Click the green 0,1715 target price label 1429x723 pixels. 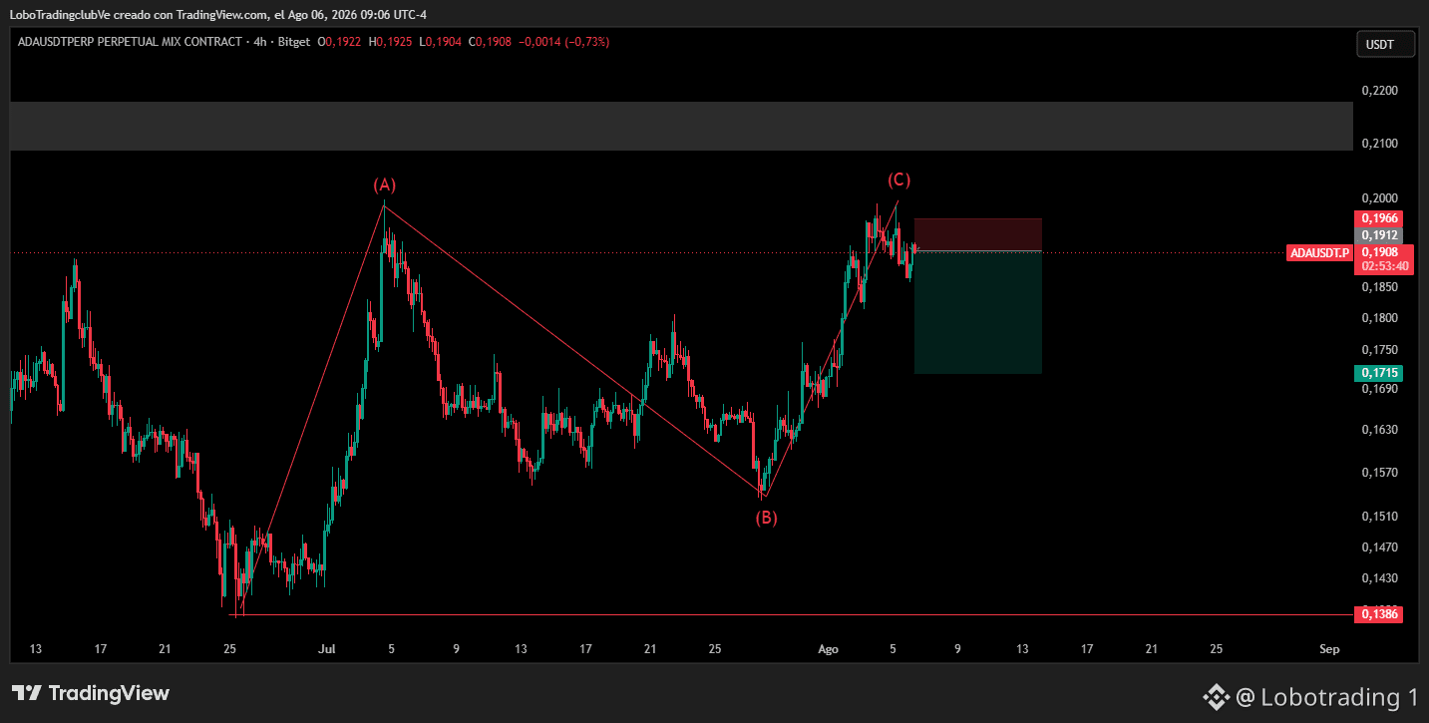coord(1380,373)
